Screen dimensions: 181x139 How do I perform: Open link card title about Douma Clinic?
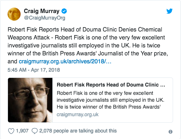[111, 85]
